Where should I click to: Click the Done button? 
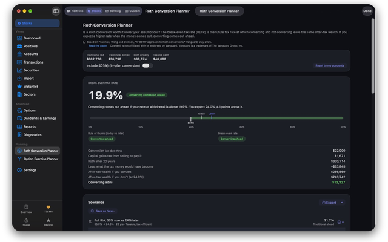[x=367, y=11]
